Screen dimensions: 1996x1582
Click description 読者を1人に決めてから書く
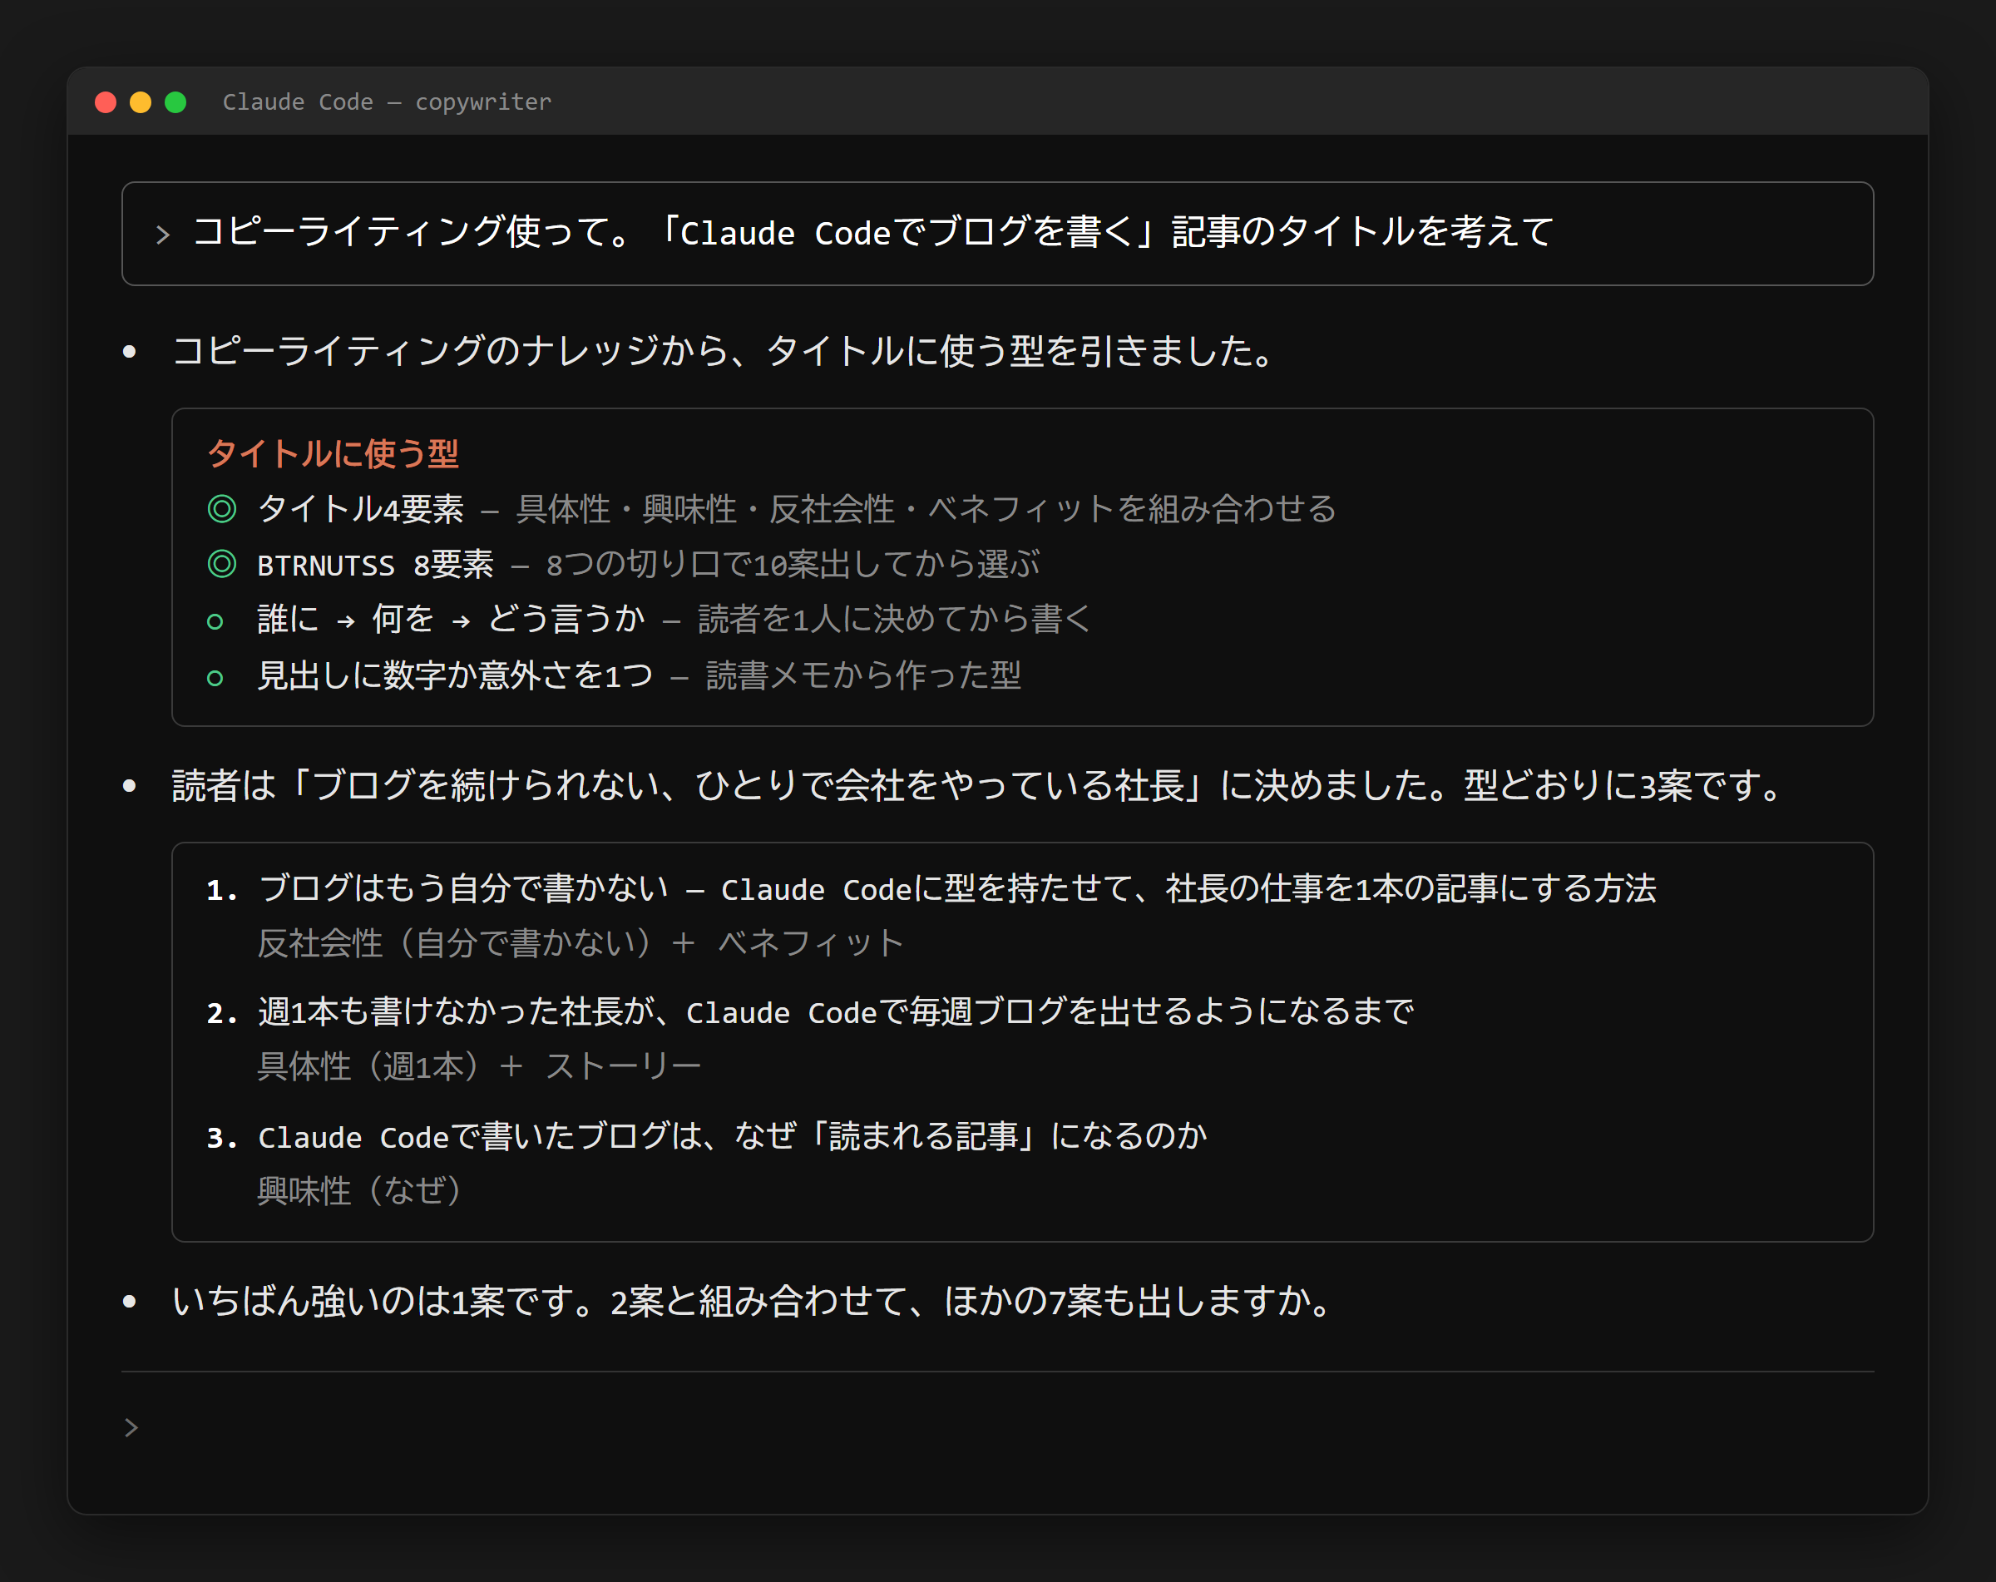pos(894,618)
